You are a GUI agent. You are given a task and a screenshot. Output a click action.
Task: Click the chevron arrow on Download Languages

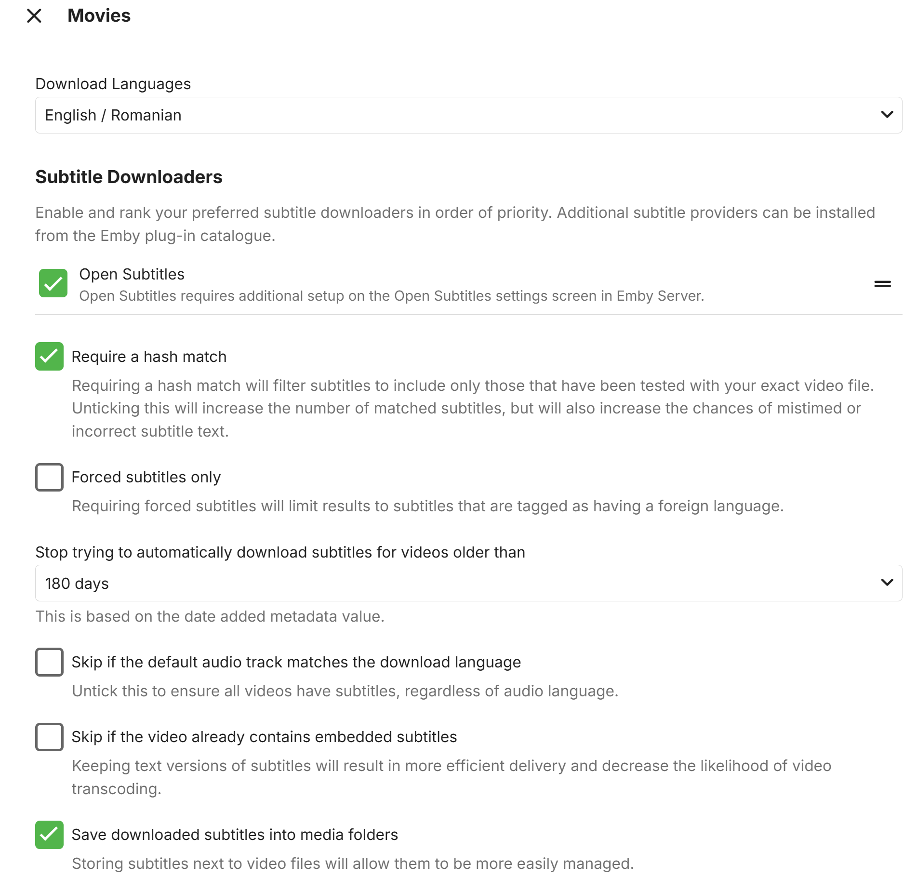point(887,115)
